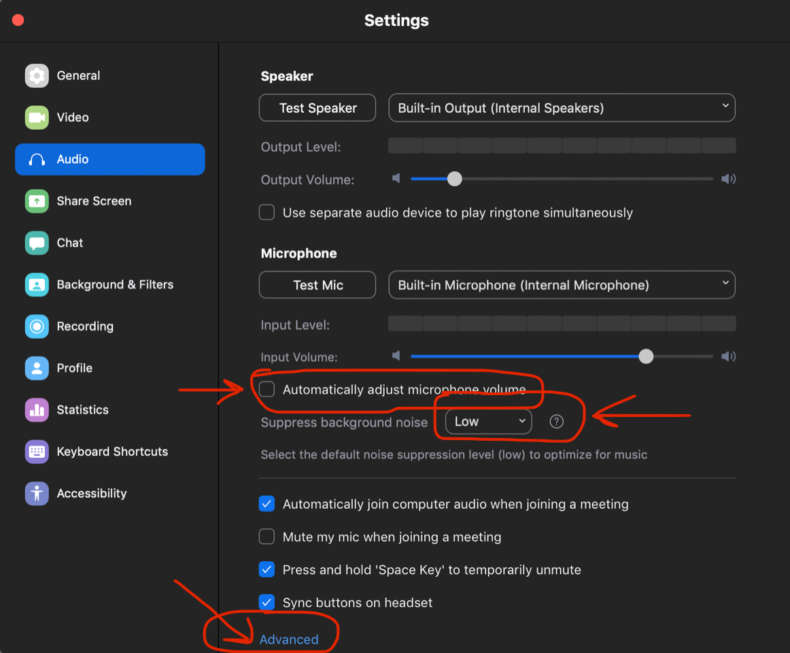Click the Test Speaker button
The width and height of the screenshot is (790, 653).
tap(317, 108)
